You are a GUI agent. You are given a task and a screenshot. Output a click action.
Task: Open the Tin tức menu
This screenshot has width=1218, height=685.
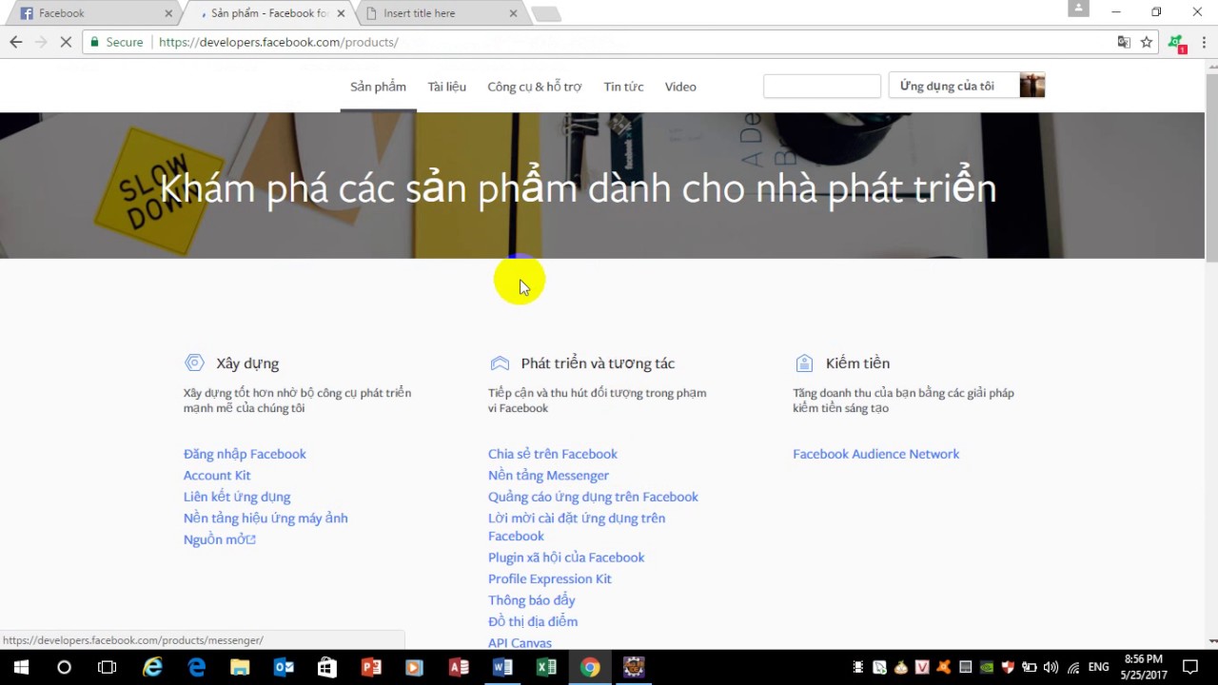[x=623, y=87]
